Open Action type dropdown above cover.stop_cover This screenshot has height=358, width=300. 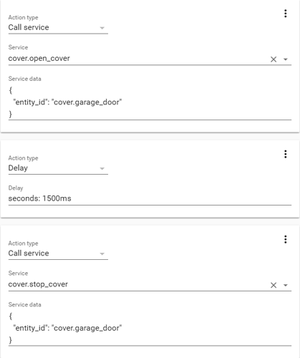tap(58, 253)
